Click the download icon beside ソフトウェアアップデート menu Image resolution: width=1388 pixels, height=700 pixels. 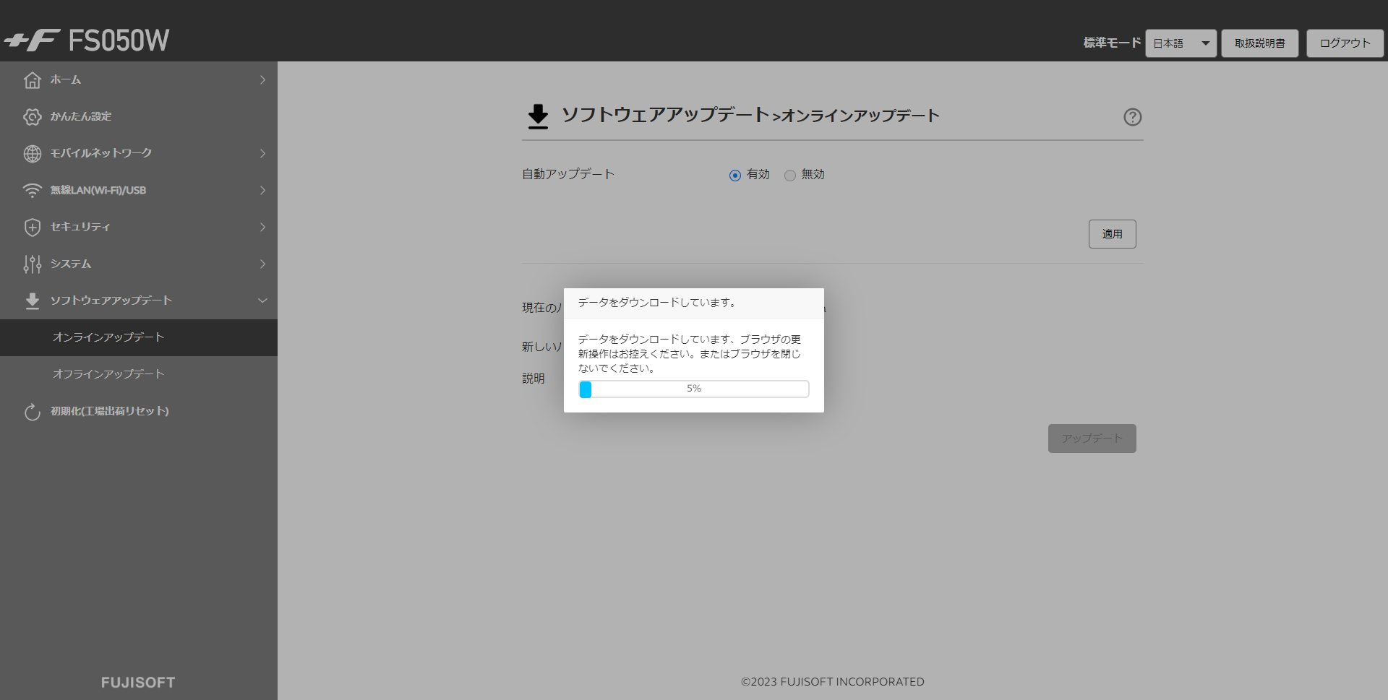point(33,301)
